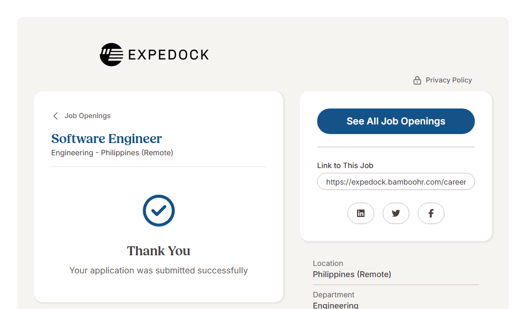The height and width of the screenshot is (309, 526).
Task: Go back to Job Openings
Action: pos(87,116)
